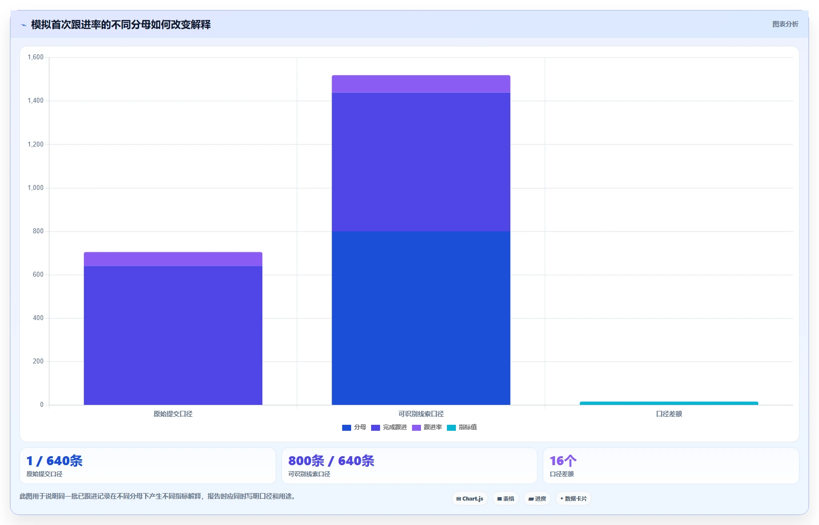Click the 200 y-axis tick label
Screen dimensions: 819x525
tap(38, 361)
